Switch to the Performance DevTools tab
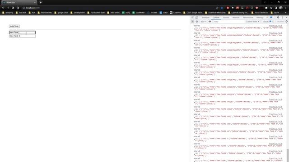 click(248, 18)
